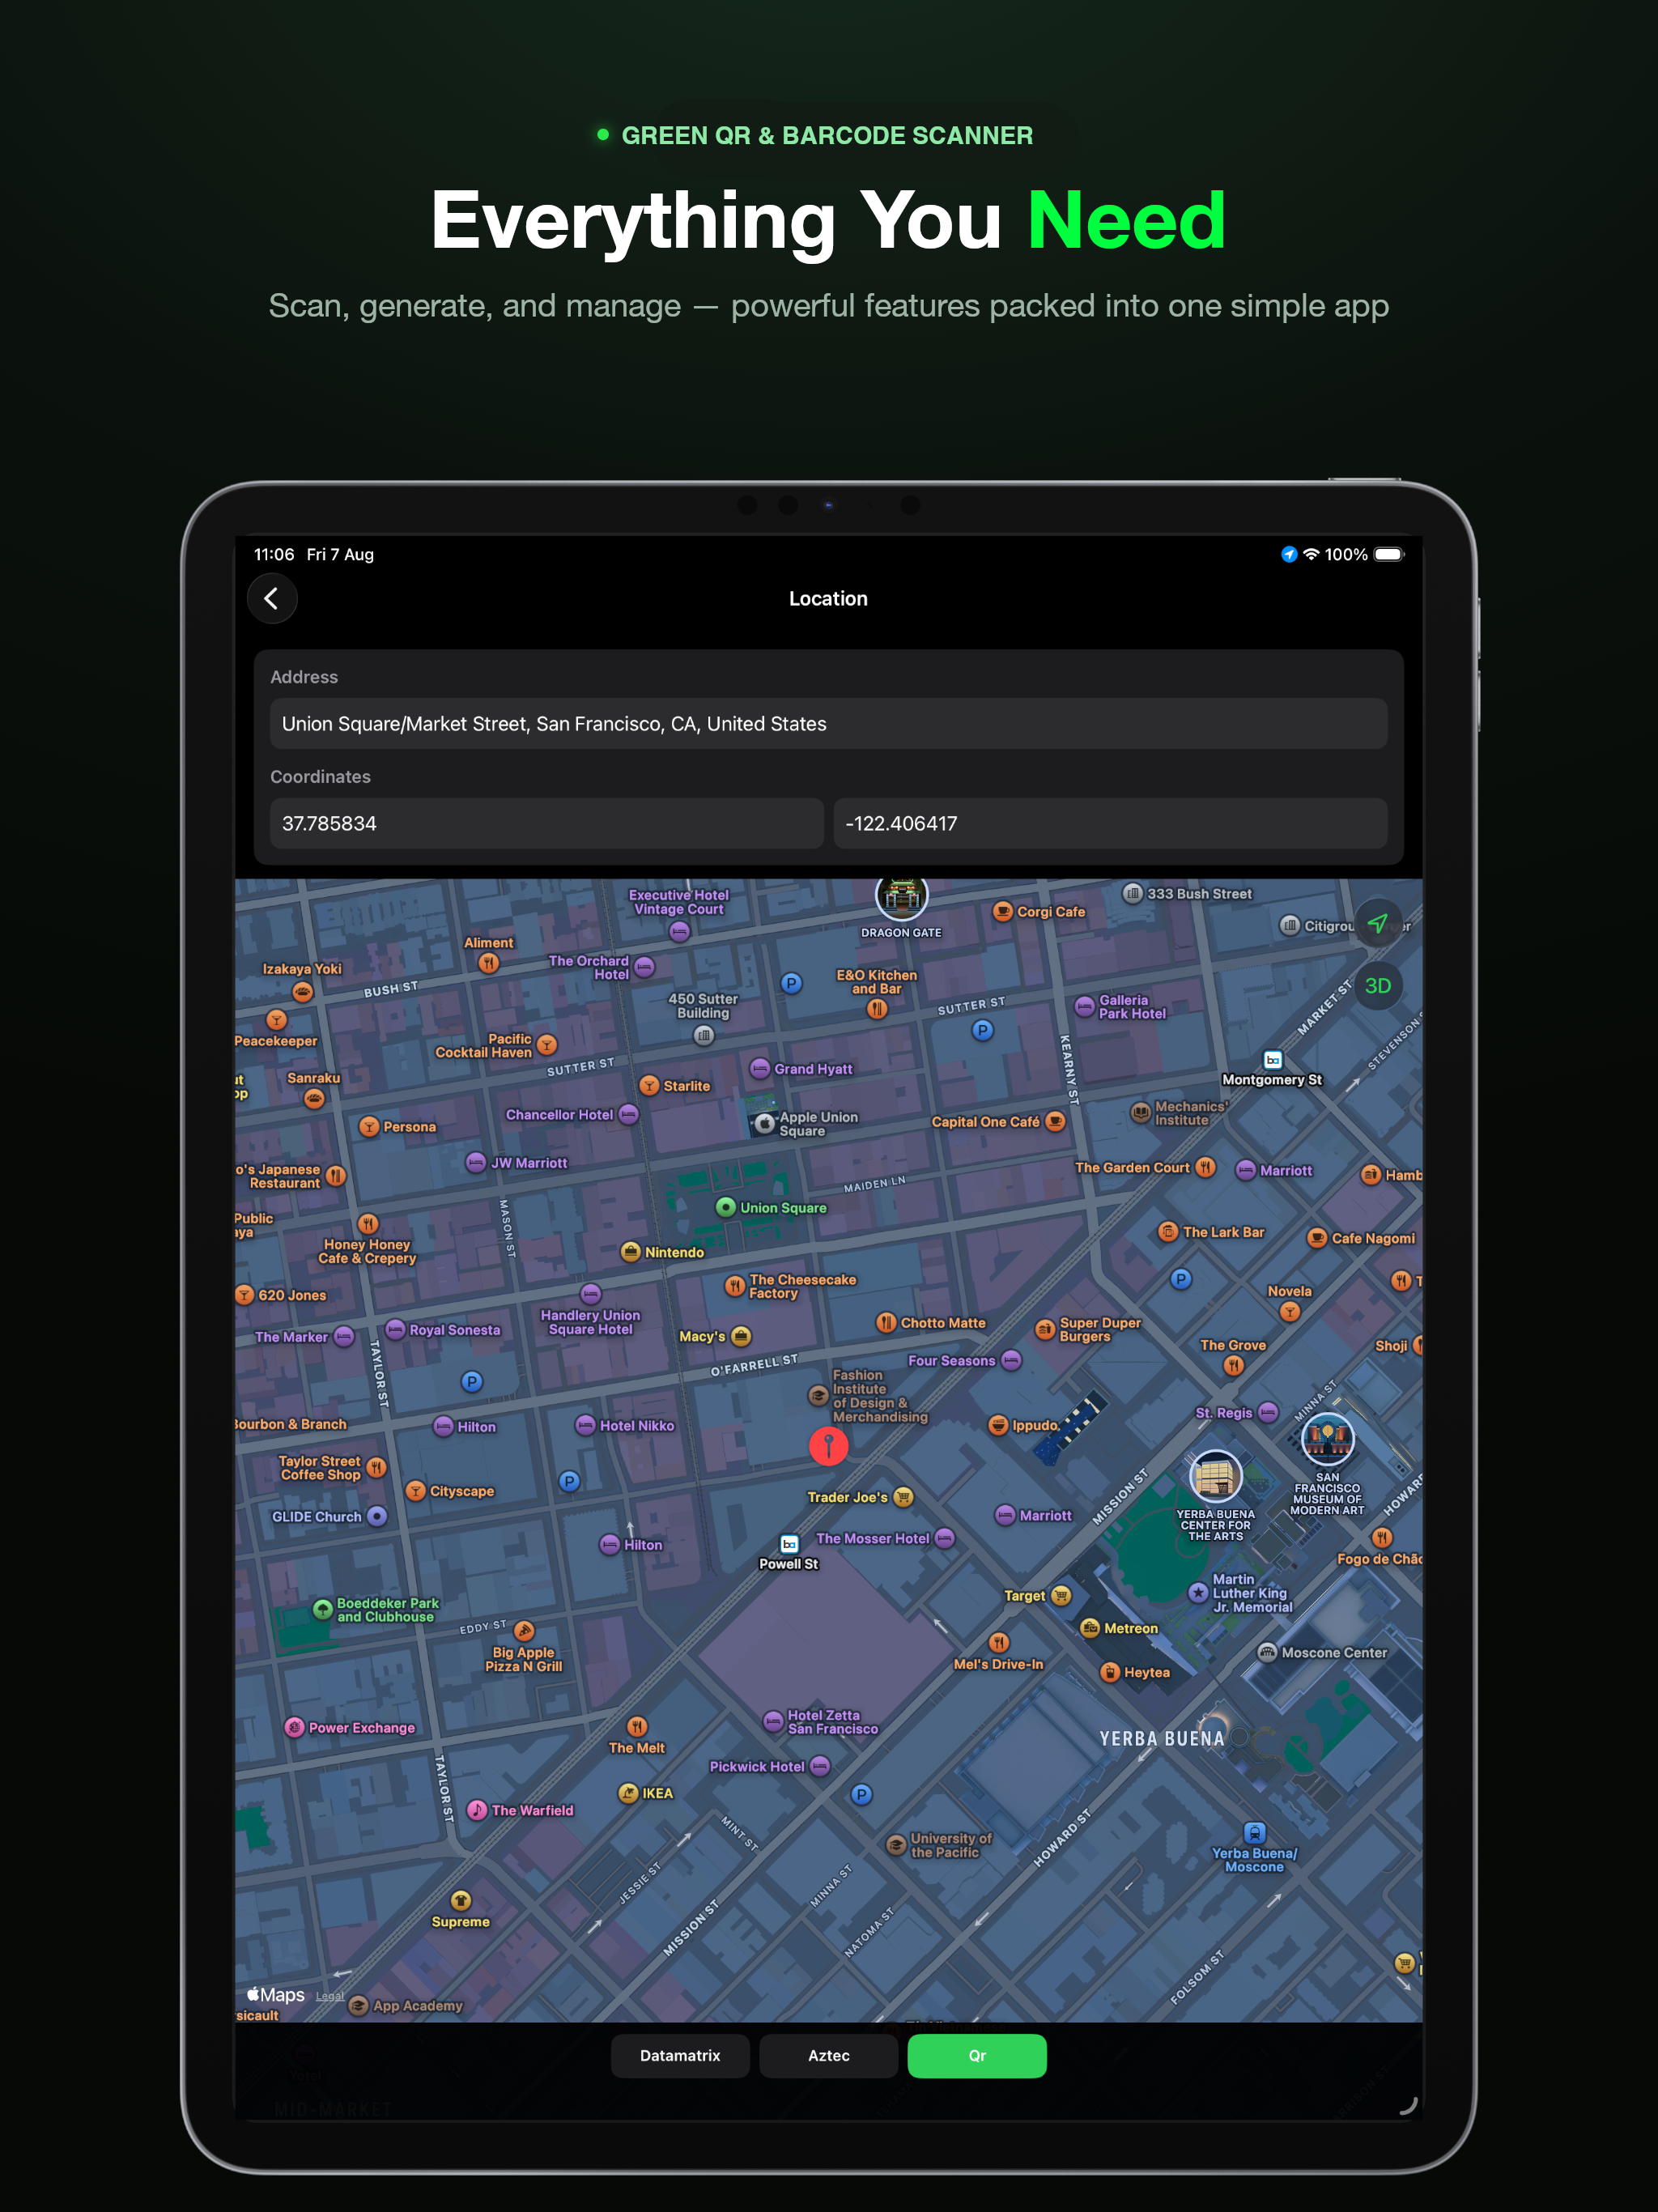
Task: Tap the Boeddeker Park marker
Action: 323,1610
